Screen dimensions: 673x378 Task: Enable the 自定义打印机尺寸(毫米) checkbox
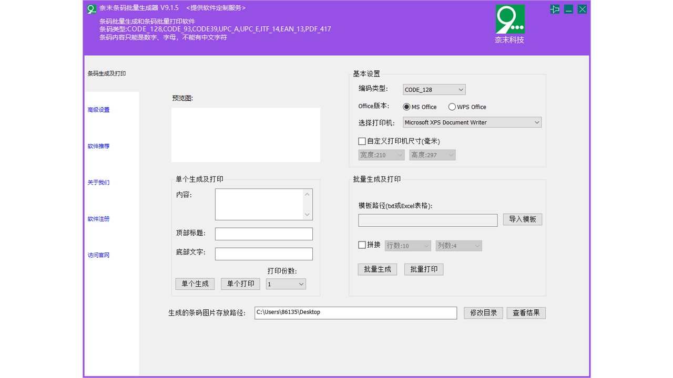tap(362, 141)
